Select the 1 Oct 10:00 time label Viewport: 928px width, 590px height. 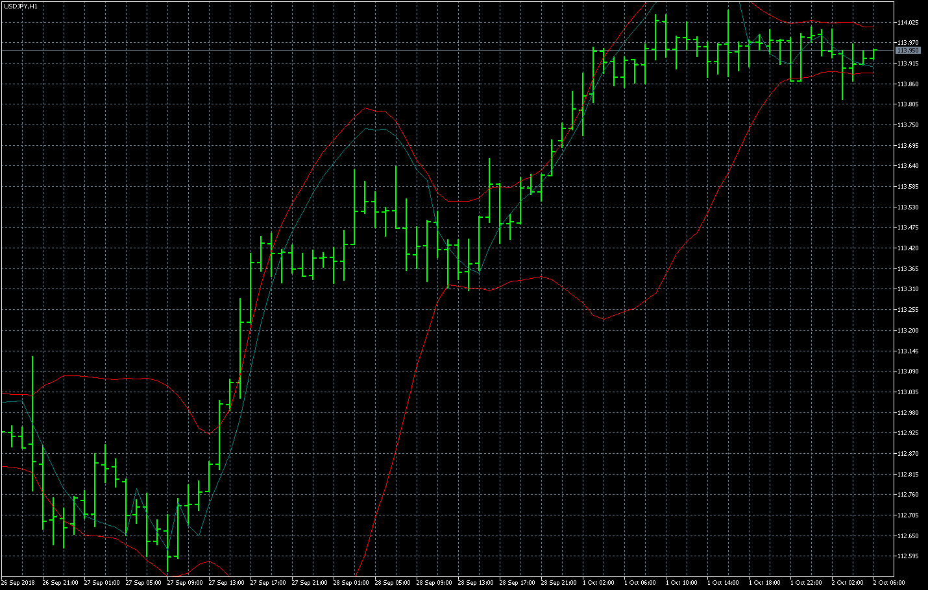(681, 583)
